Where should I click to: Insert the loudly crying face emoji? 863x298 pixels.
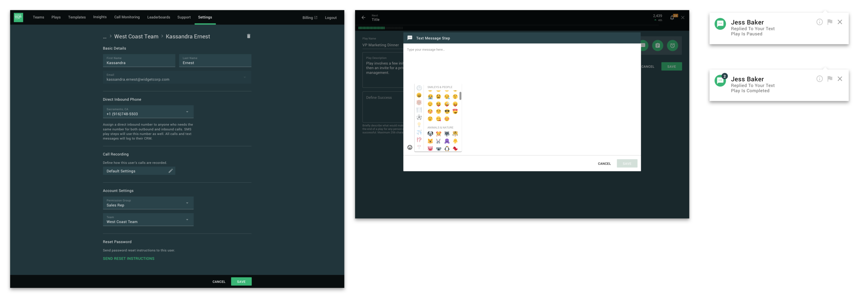click(x=430, y=97)
